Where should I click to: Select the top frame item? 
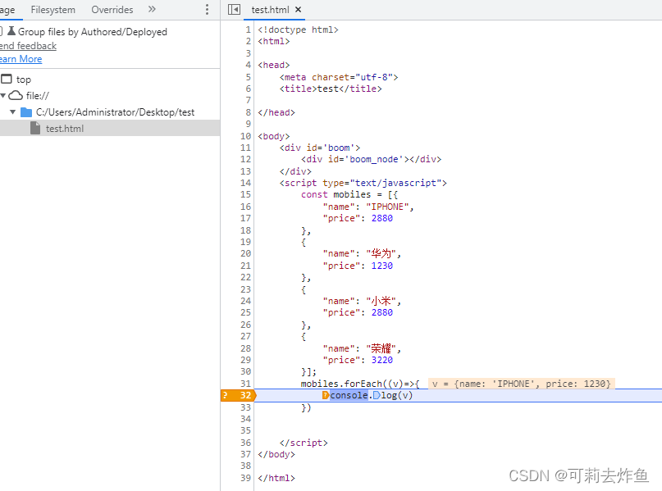24,80
